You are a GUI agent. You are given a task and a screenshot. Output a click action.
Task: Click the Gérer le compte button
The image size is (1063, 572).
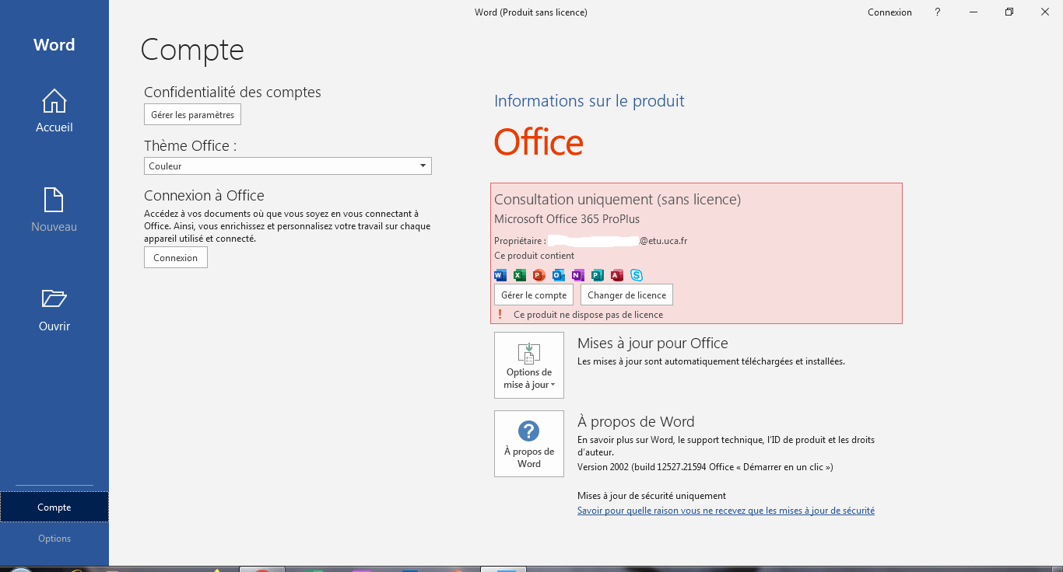[534, 295]
